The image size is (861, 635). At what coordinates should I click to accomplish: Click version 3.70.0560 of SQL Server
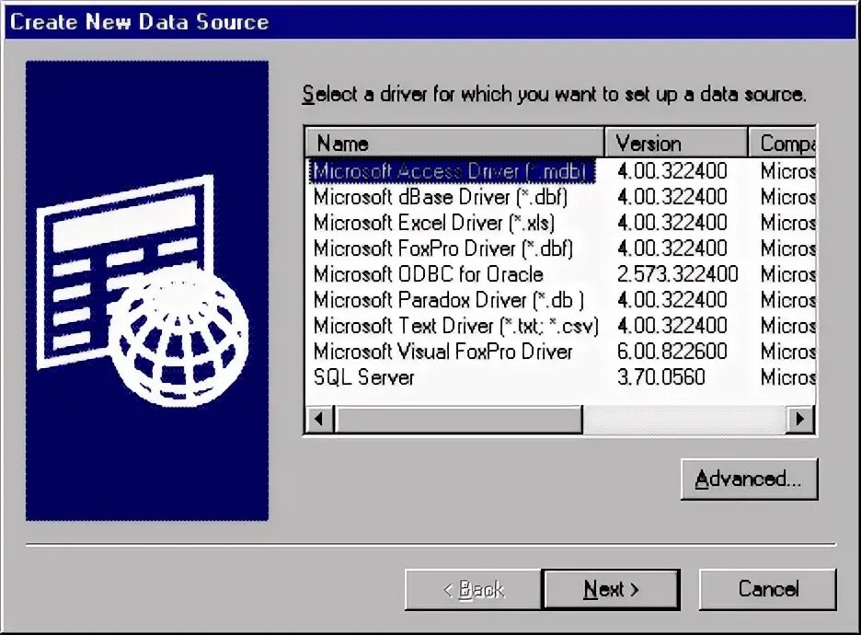tap(661, 377)
